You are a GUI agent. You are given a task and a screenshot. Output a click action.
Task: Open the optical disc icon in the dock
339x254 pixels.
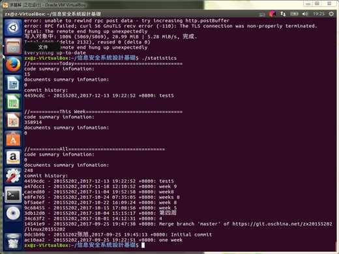tap(13, 213)
